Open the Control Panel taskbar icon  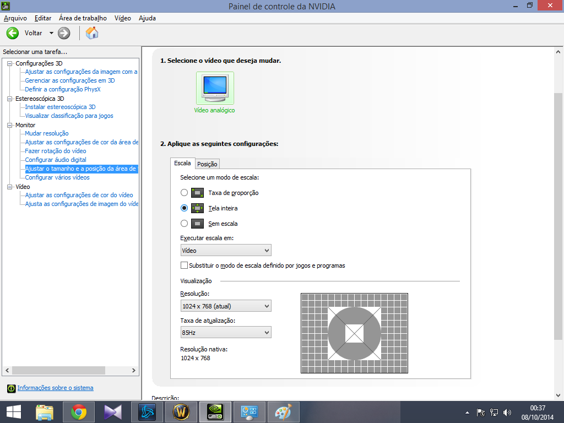tap(249, 412)
